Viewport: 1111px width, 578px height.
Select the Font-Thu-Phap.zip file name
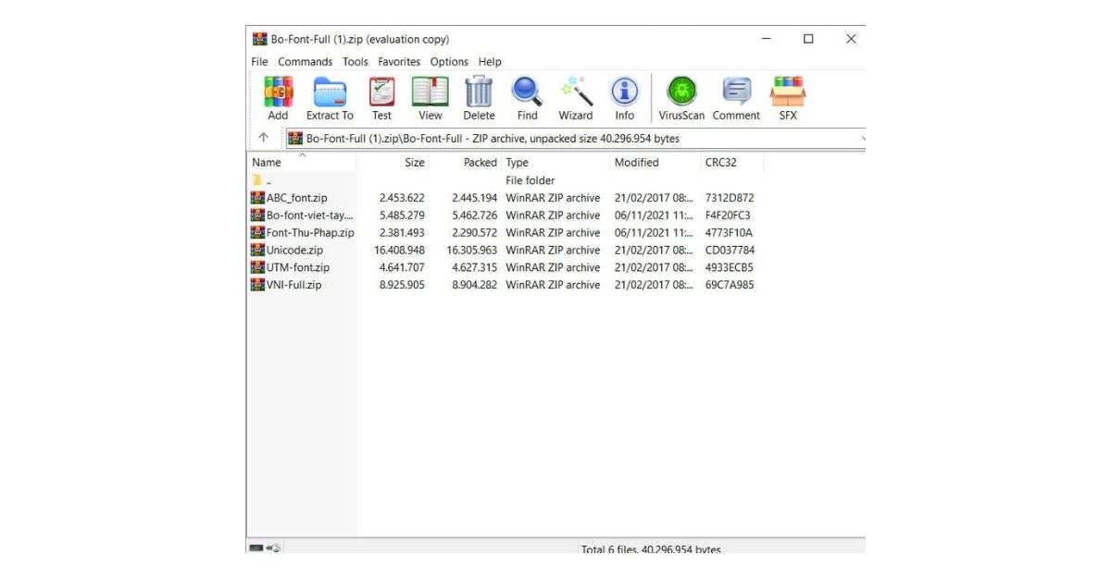(310, 233)
